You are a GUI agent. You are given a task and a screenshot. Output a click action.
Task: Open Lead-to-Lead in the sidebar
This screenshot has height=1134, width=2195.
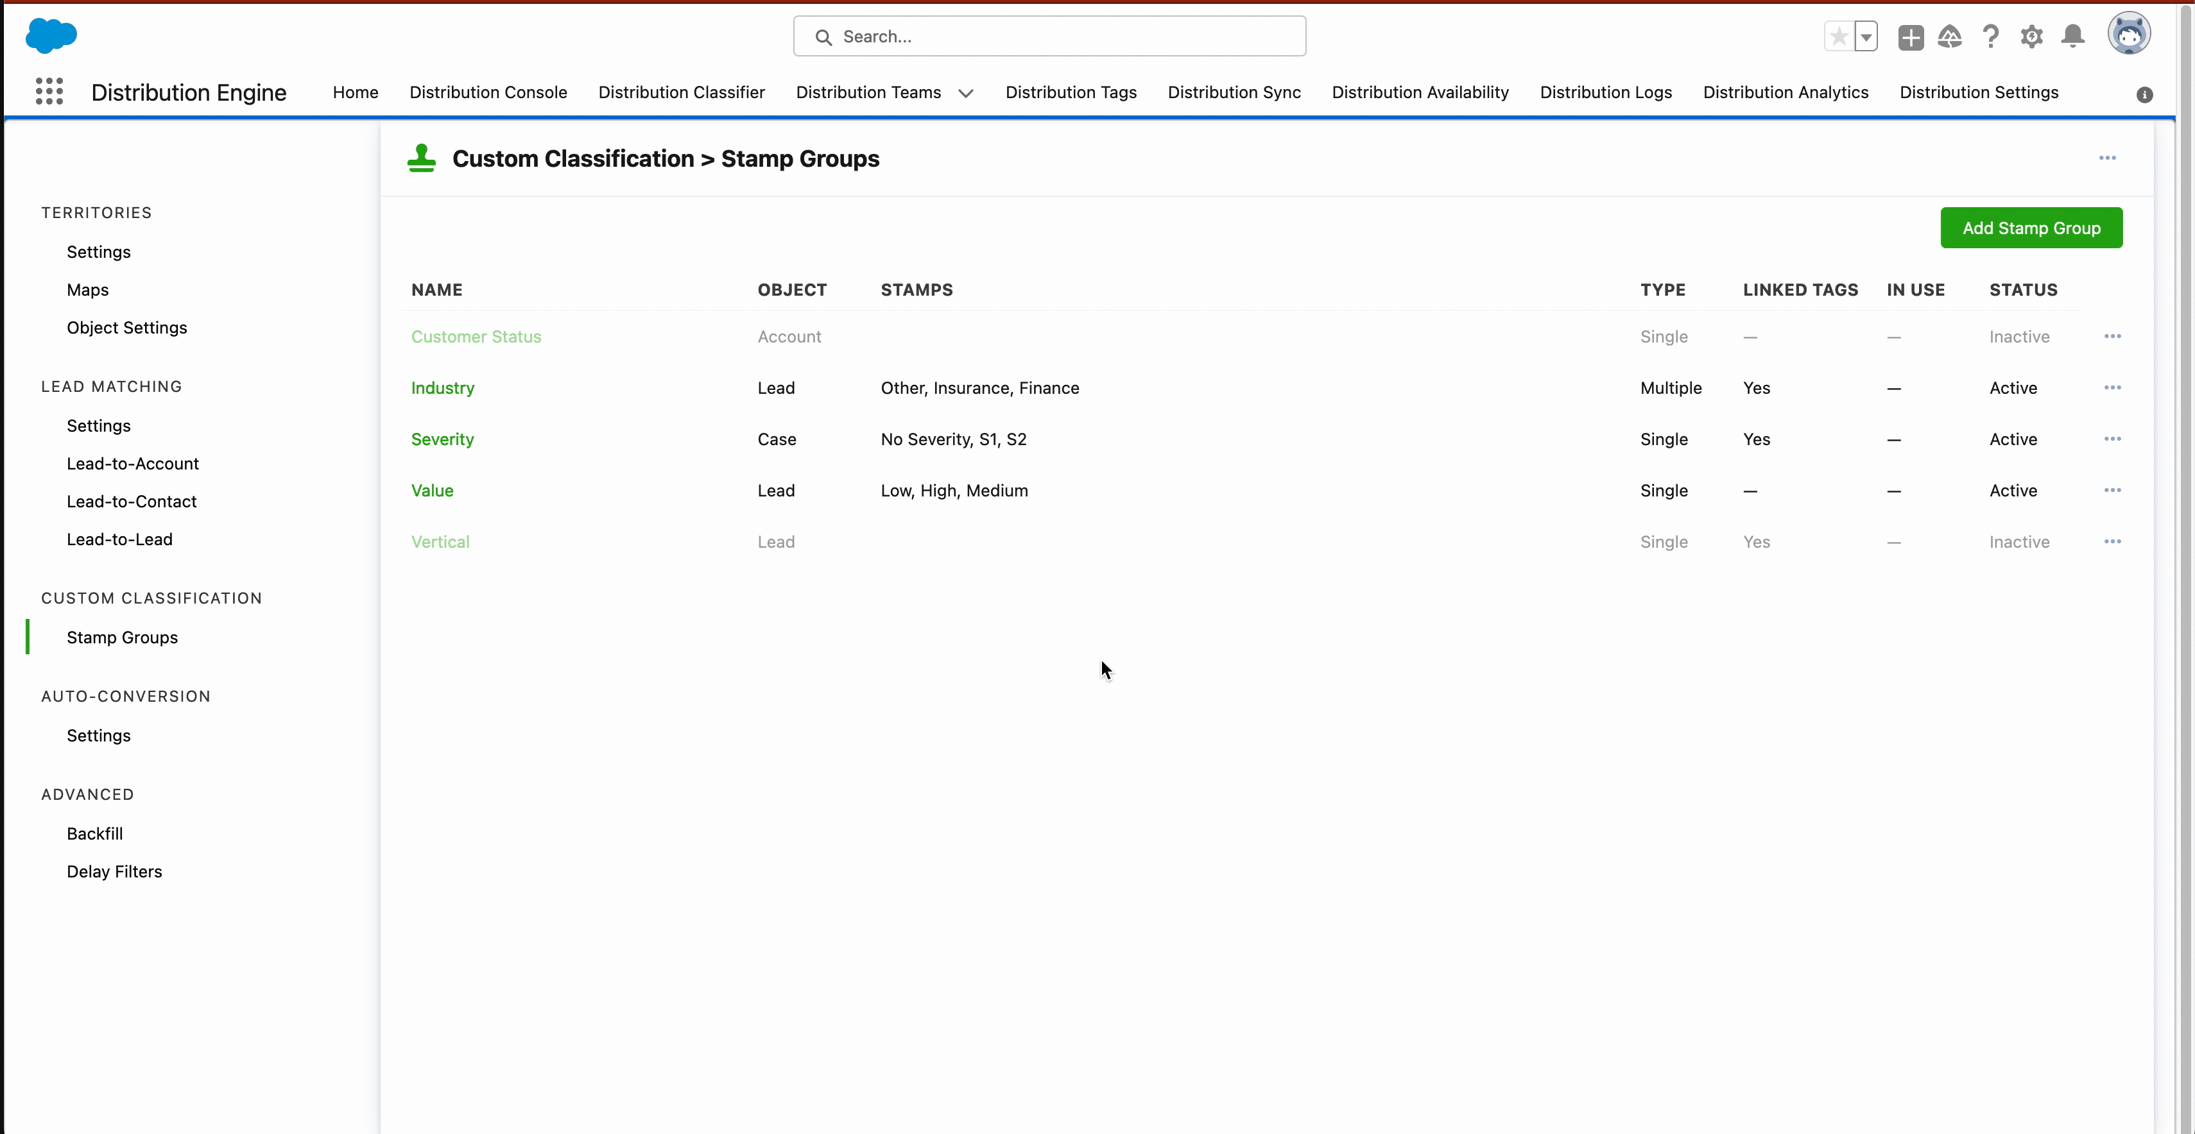click(x=119, y=539)
